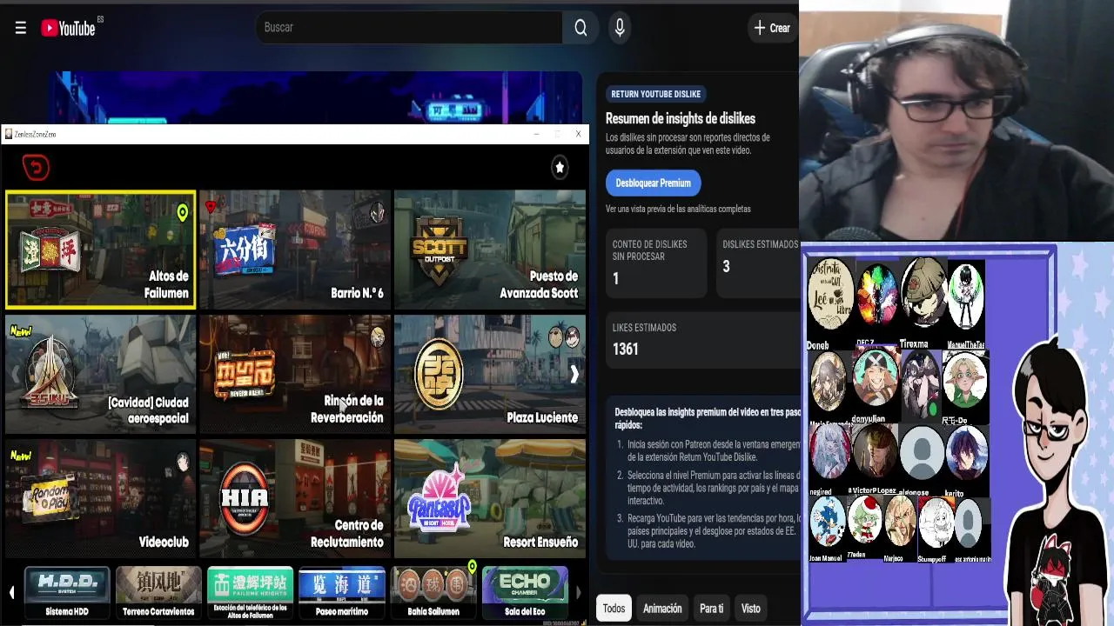Switch to the Animación filter chip

point(662,609)
